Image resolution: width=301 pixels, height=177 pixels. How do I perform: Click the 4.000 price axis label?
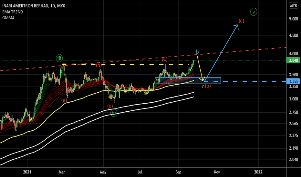[294, 54]
